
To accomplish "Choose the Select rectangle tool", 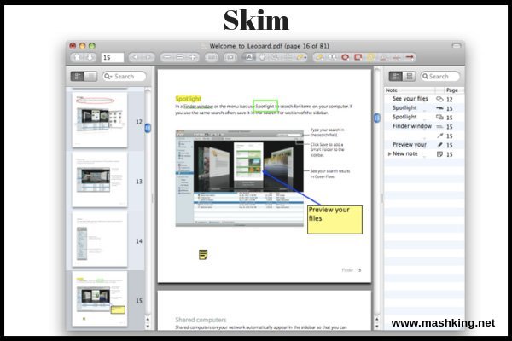I will point(288,57).
